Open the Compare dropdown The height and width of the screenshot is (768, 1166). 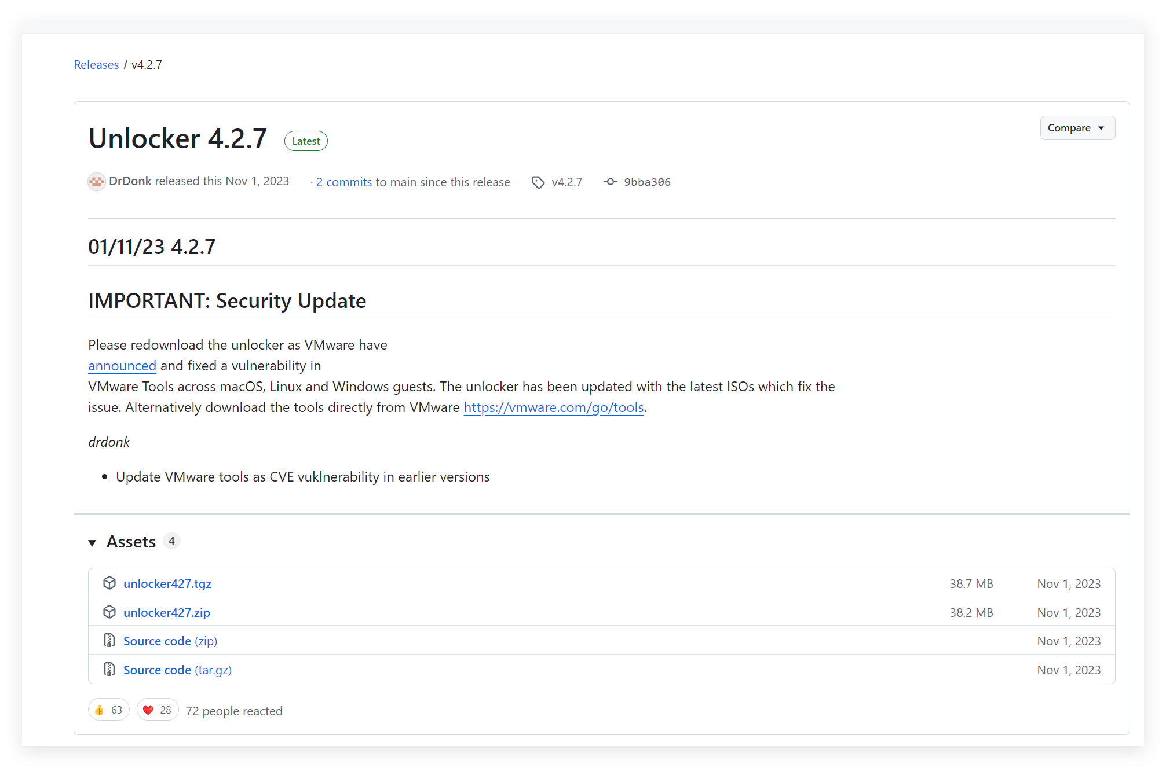pos(1077,128)
